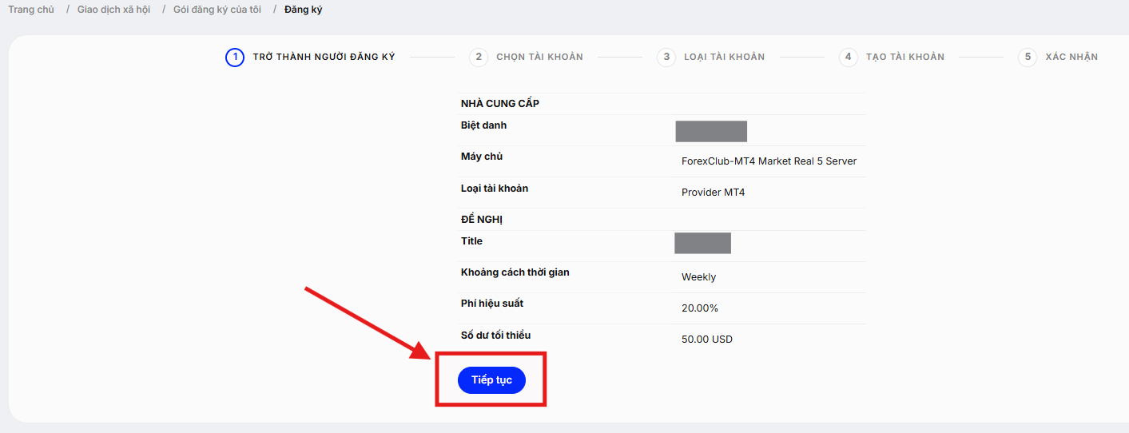Click the redacted Title value box
1129x433 pixels.
[703, 243]
